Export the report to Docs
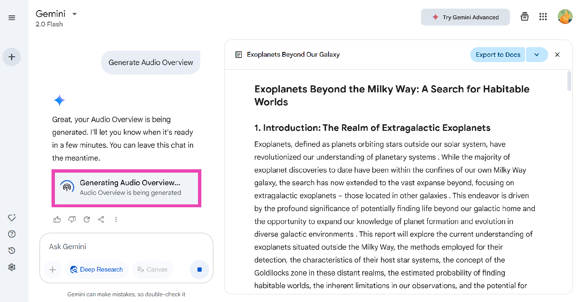 pyautogui.click(x=498, y=55)
